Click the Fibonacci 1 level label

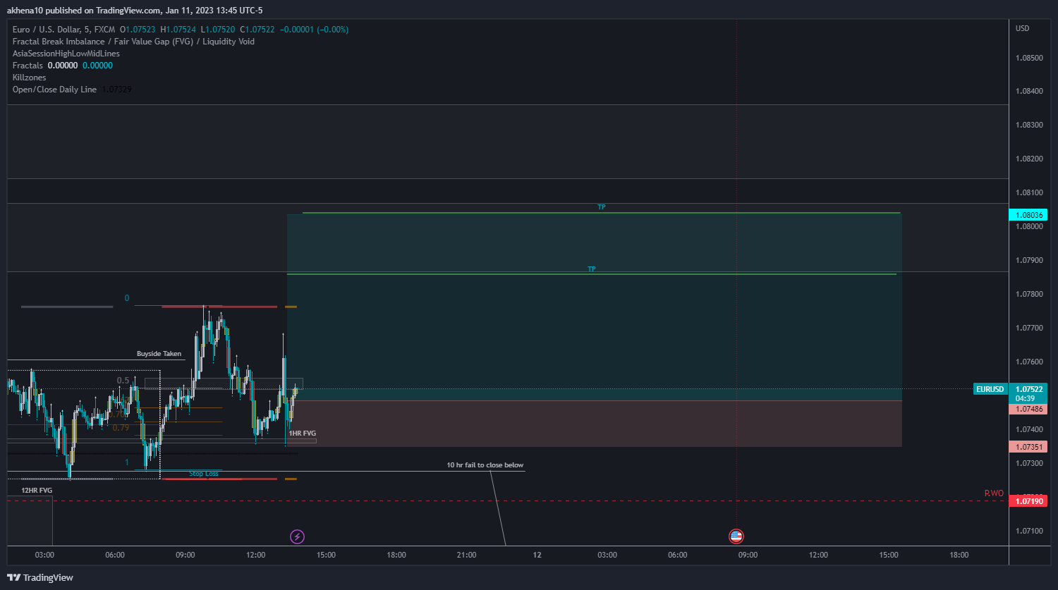pyautogui.click(x=127, y=462)
